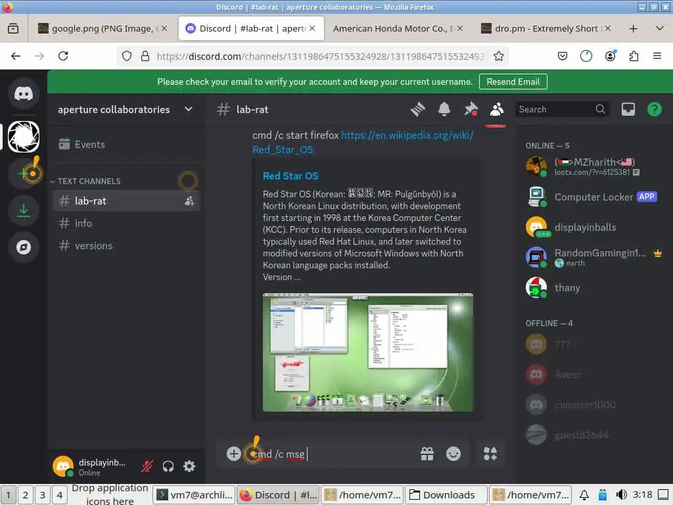This screenshot has height=505, width=673.
Task: Open Red Star OS screenshot thumbnail
Action: [x=368, y=352]
